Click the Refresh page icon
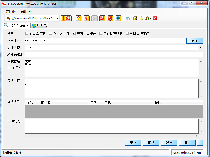 click(x=102, y=18)
